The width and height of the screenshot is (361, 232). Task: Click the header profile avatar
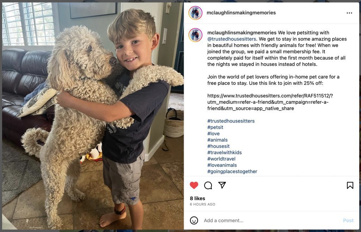(x=195, y=13)
